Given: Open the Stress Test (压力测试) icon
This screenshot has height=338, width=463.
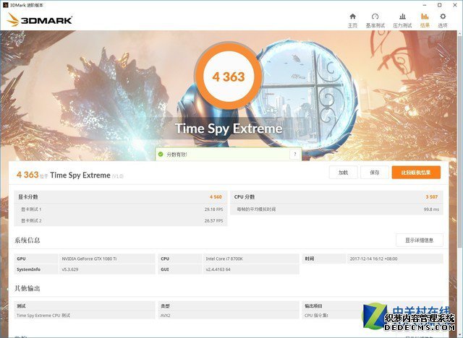Looking at the screenshot, I should click(x=402, y=17).
